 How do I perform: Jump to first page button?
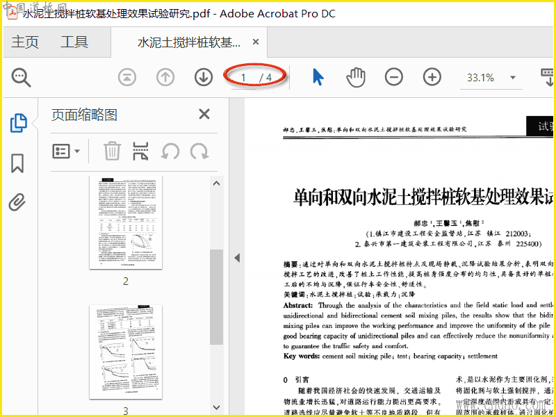tap(127, 77)
